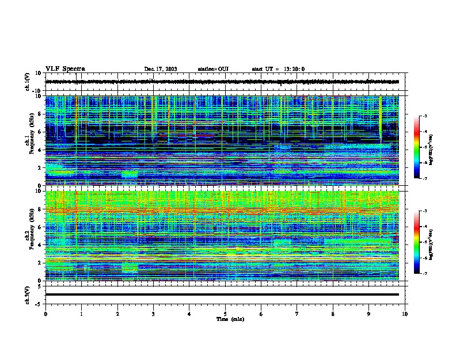This screenshot has height=352, width=456.
Task: Click the "5" minute tick on time axis
Action: coord(225,314)
